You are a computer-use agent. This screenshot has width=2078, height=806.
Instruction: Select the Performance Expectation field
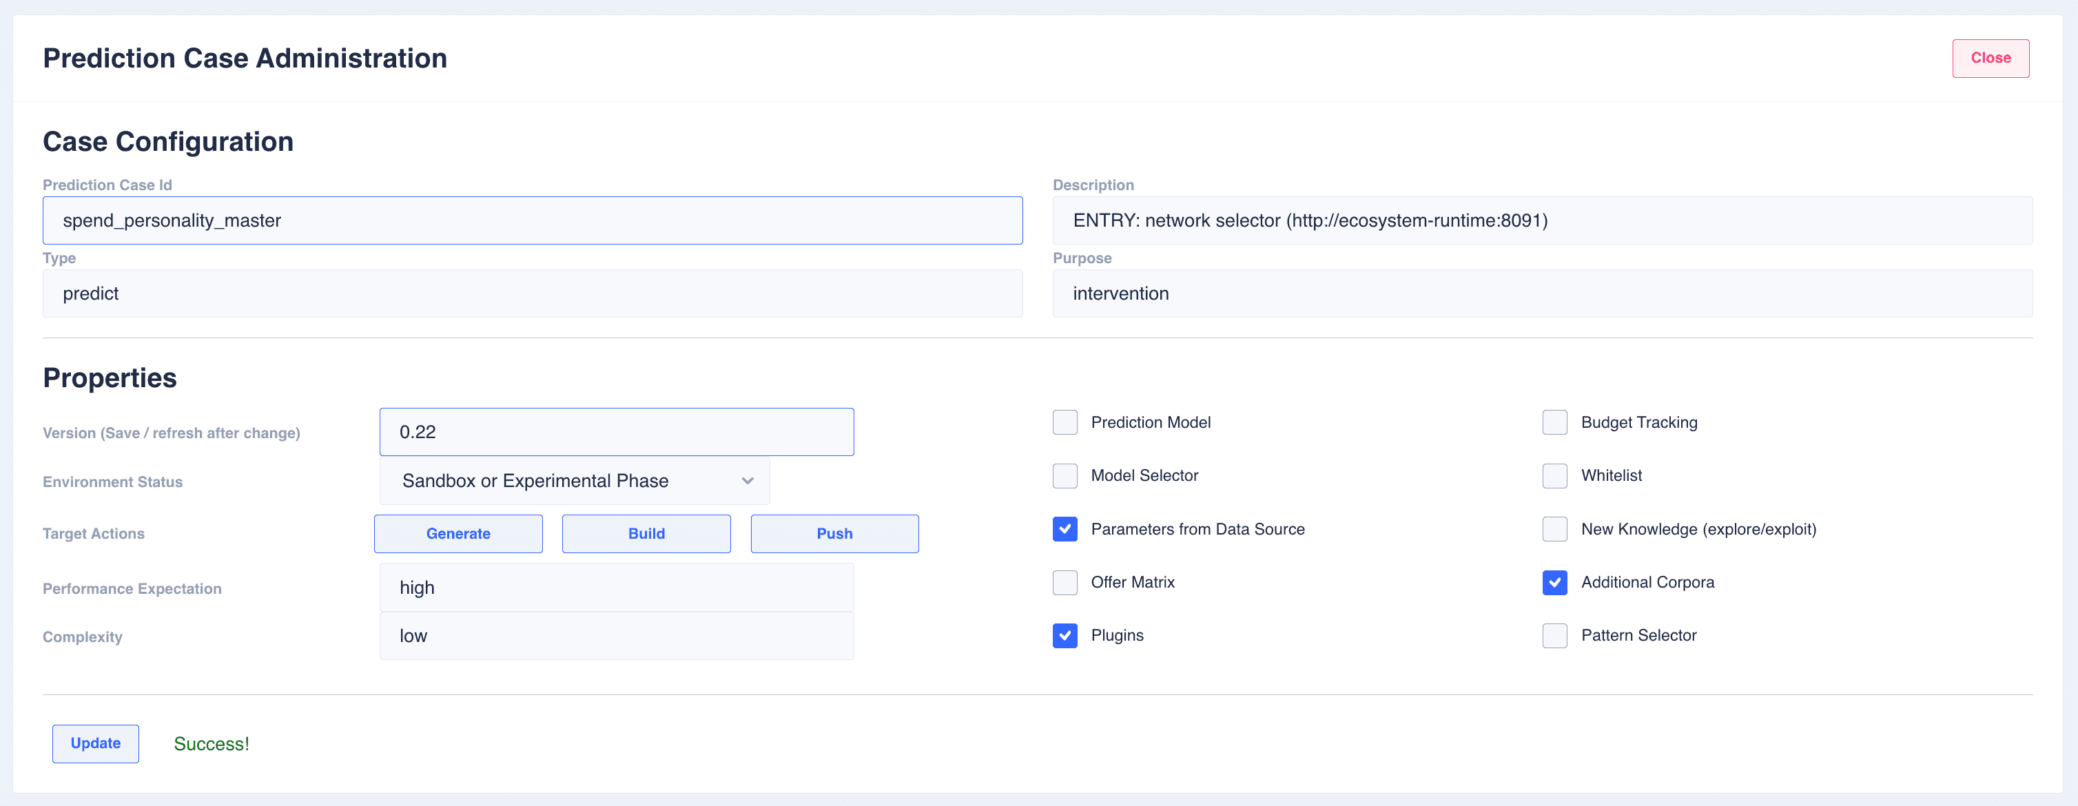click(616, 588)
